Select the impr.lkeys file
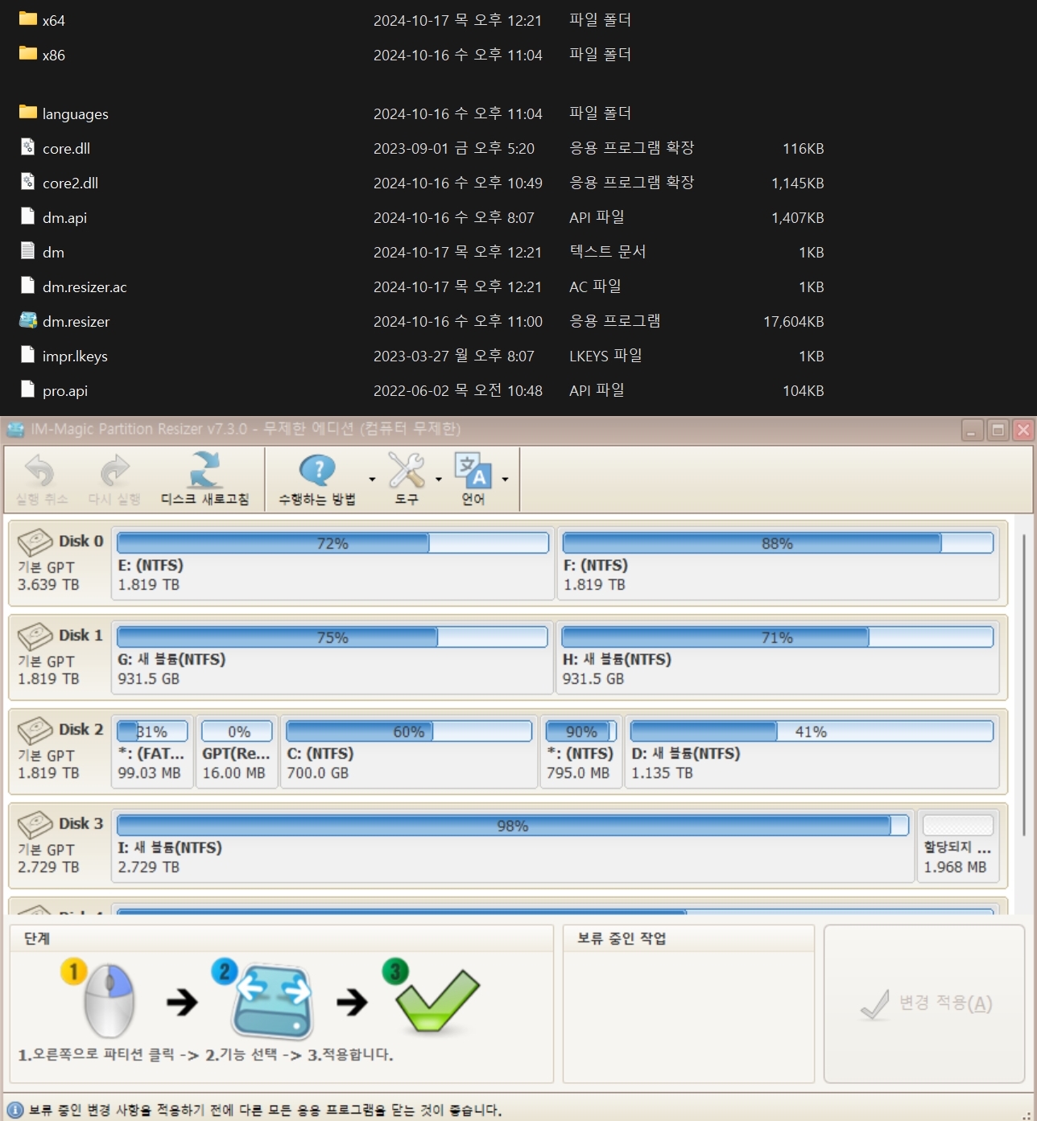The width and height of the screenshot is (1037, 1121). pyautogui.click(x=75, y=356)
